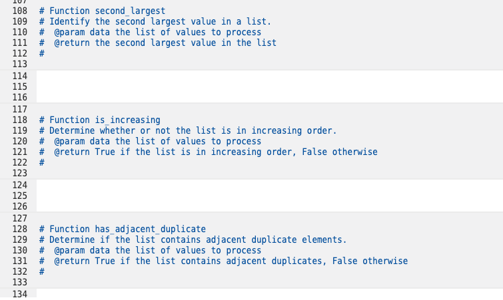Click the editable line 134 area
This screenshot has width=503, height=300.
coord(269,294)
